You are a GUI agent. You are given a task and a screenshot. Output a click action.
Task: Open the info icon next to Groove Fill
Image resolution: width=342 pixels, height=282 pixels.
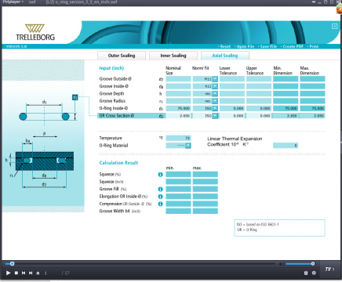pyautogui.click(x=160, y=189)
